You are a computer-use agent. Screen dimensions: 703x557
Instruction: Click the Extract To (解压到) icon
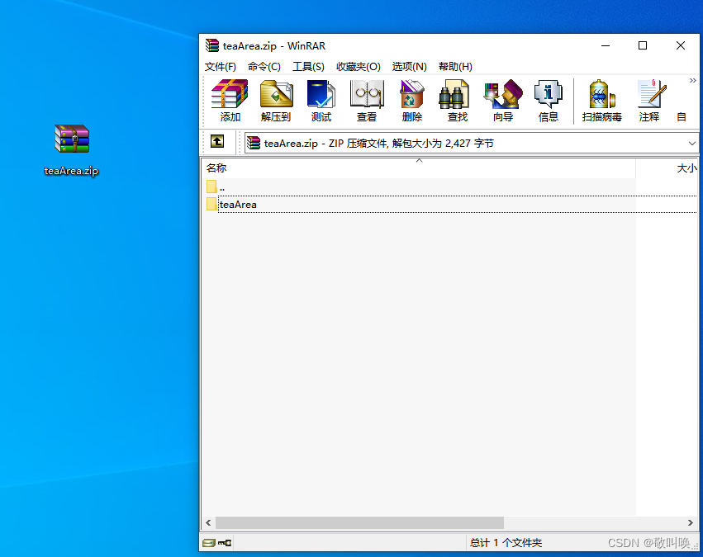pos(276,101)
